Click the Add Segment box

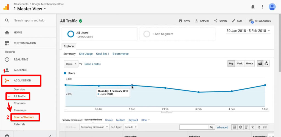point(178,34)
